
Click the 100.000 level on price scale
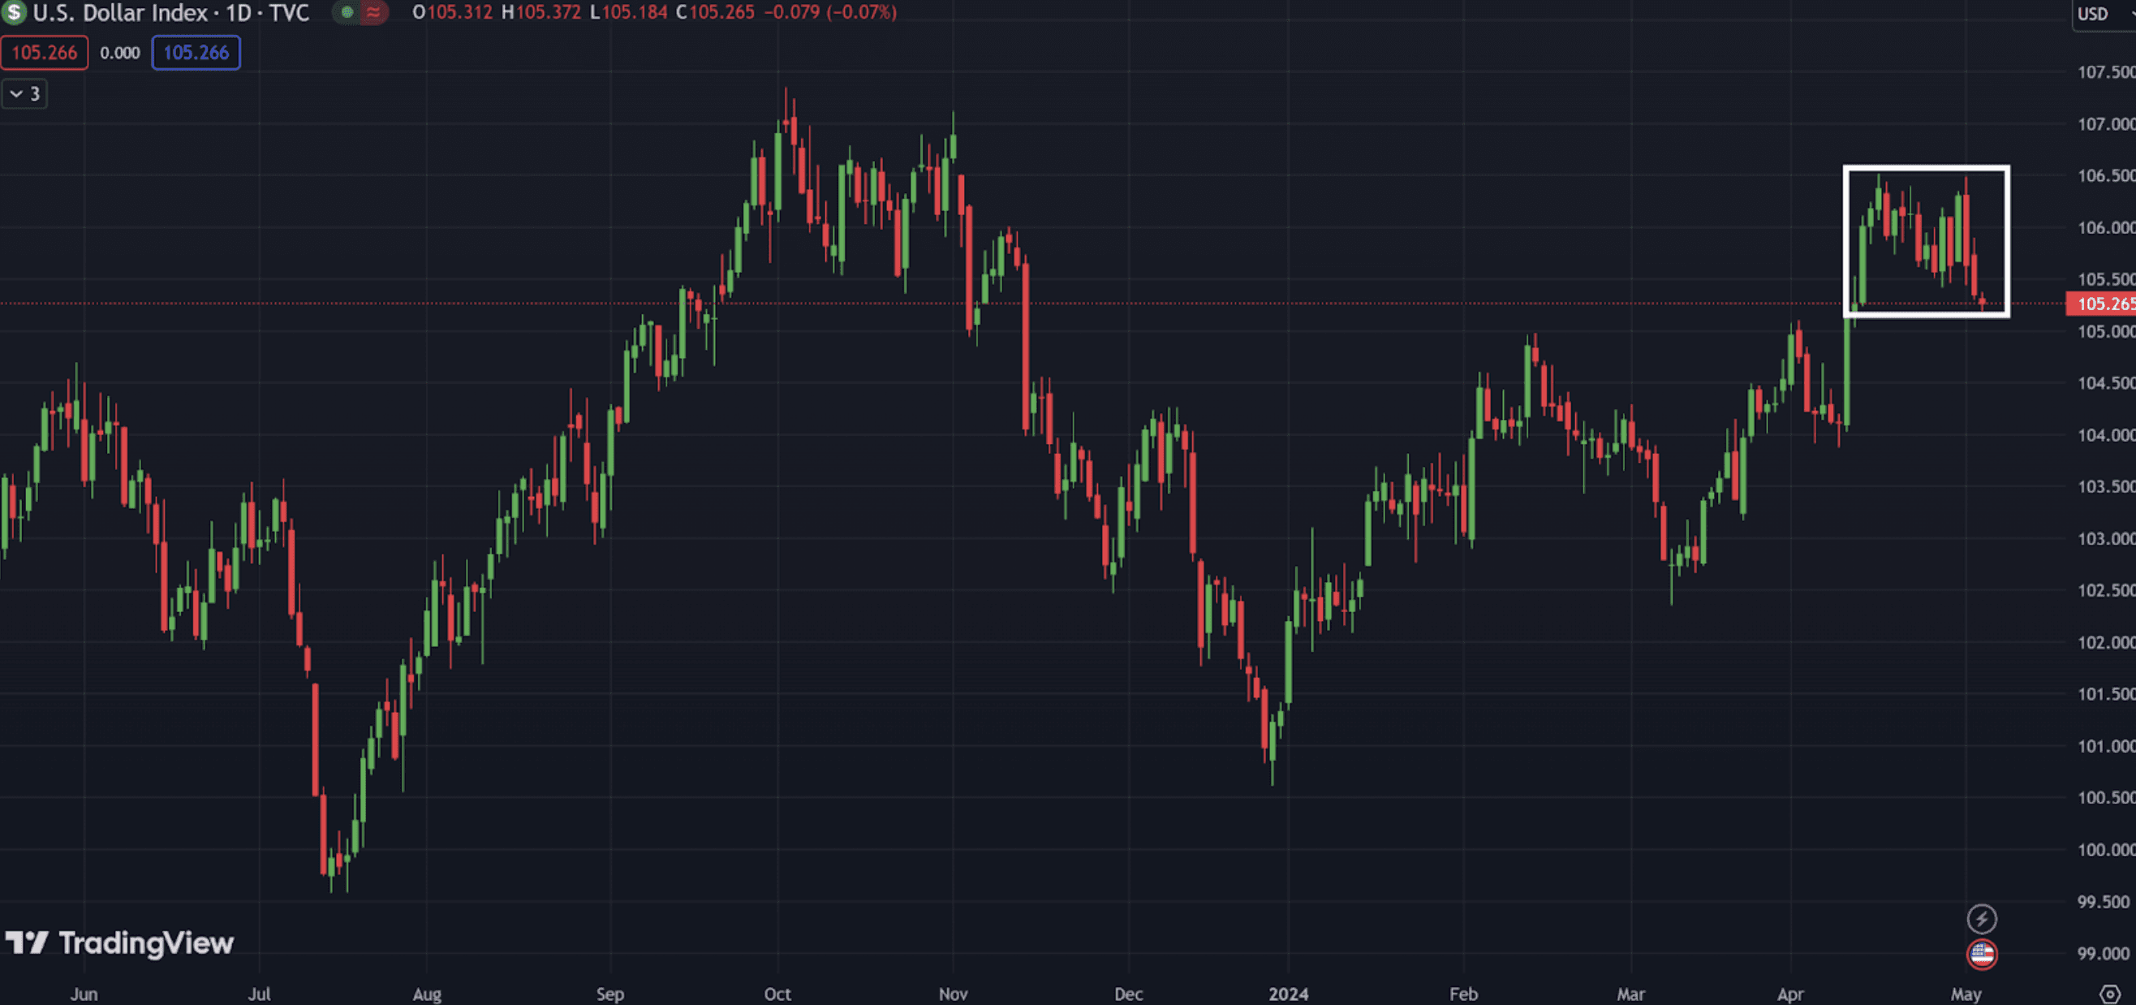pyautogui.click(x=2104, y=850)
